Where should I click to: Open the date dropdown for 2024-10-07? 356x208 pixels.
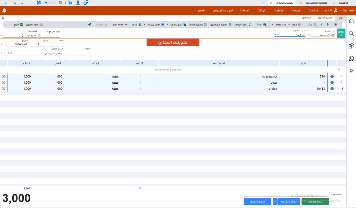pyautogui.click(x=6, y=44)
